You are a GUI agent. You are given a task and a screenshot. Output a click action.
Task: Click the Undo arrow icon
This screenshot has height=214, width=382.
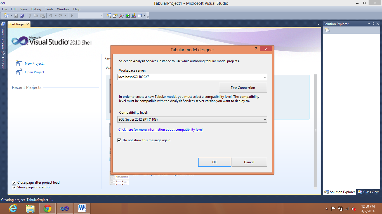click(x=51, y=16)
